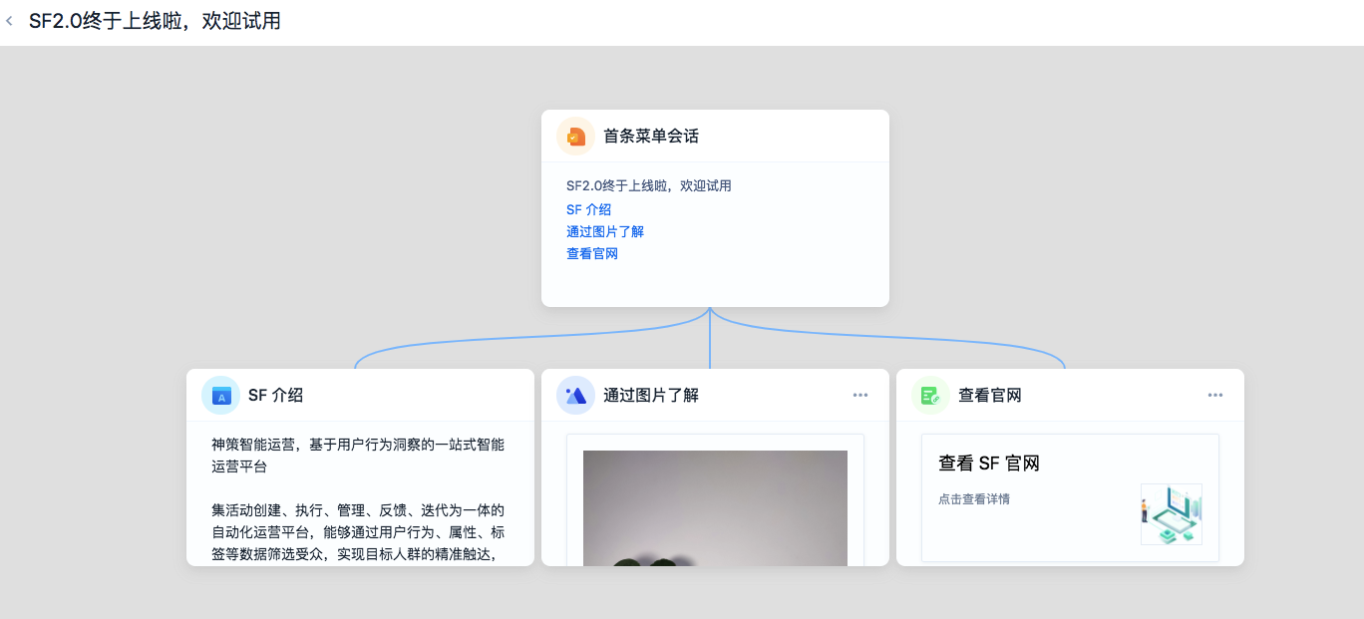This screenshot has height=619, width=1364.
Task: Select the 查看官网 card header title
Action: pyautogui.click(x=990, y=396)
